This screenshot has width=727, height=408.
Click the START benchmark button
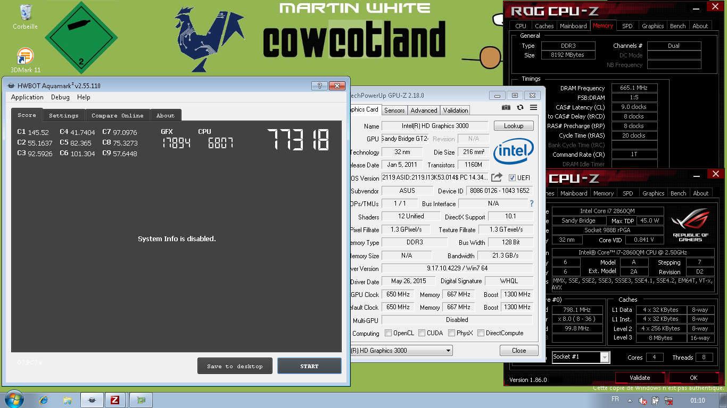coord(309,366)
